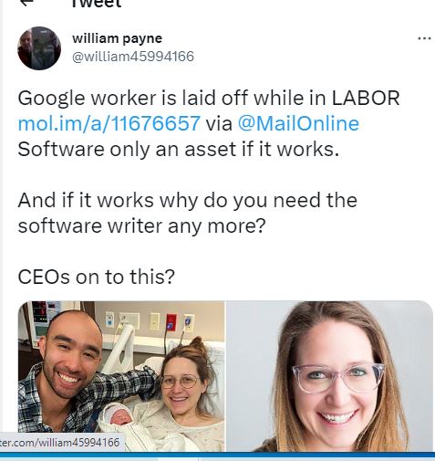
Task: Enlarge the portrait of the woman wearing glasses
Action: (x=329, y=376)
